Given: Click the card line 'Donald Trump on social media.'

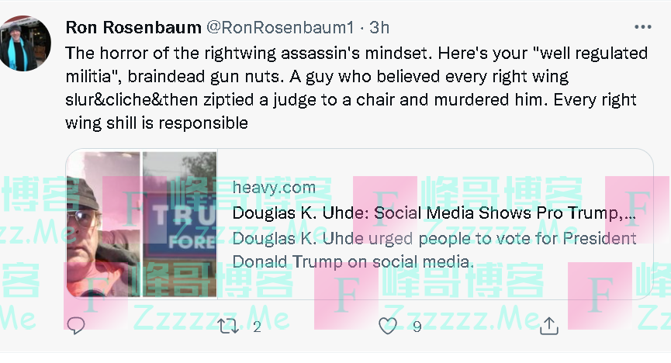Looking at the screenshot, I should point(353,261).
